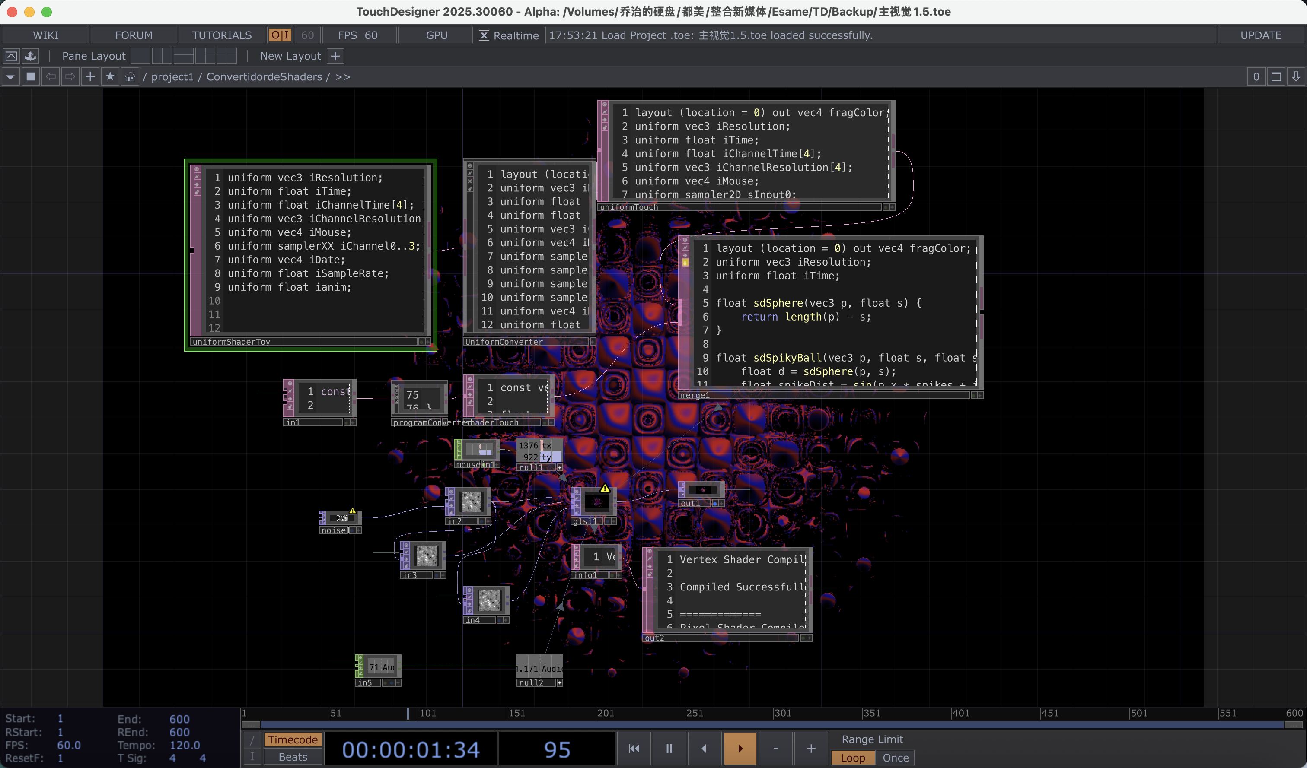This screenshot has height=768, width=1307.
Task: Toggle the viewer active flag on merge1 node
Action: [x=979, y=395]
